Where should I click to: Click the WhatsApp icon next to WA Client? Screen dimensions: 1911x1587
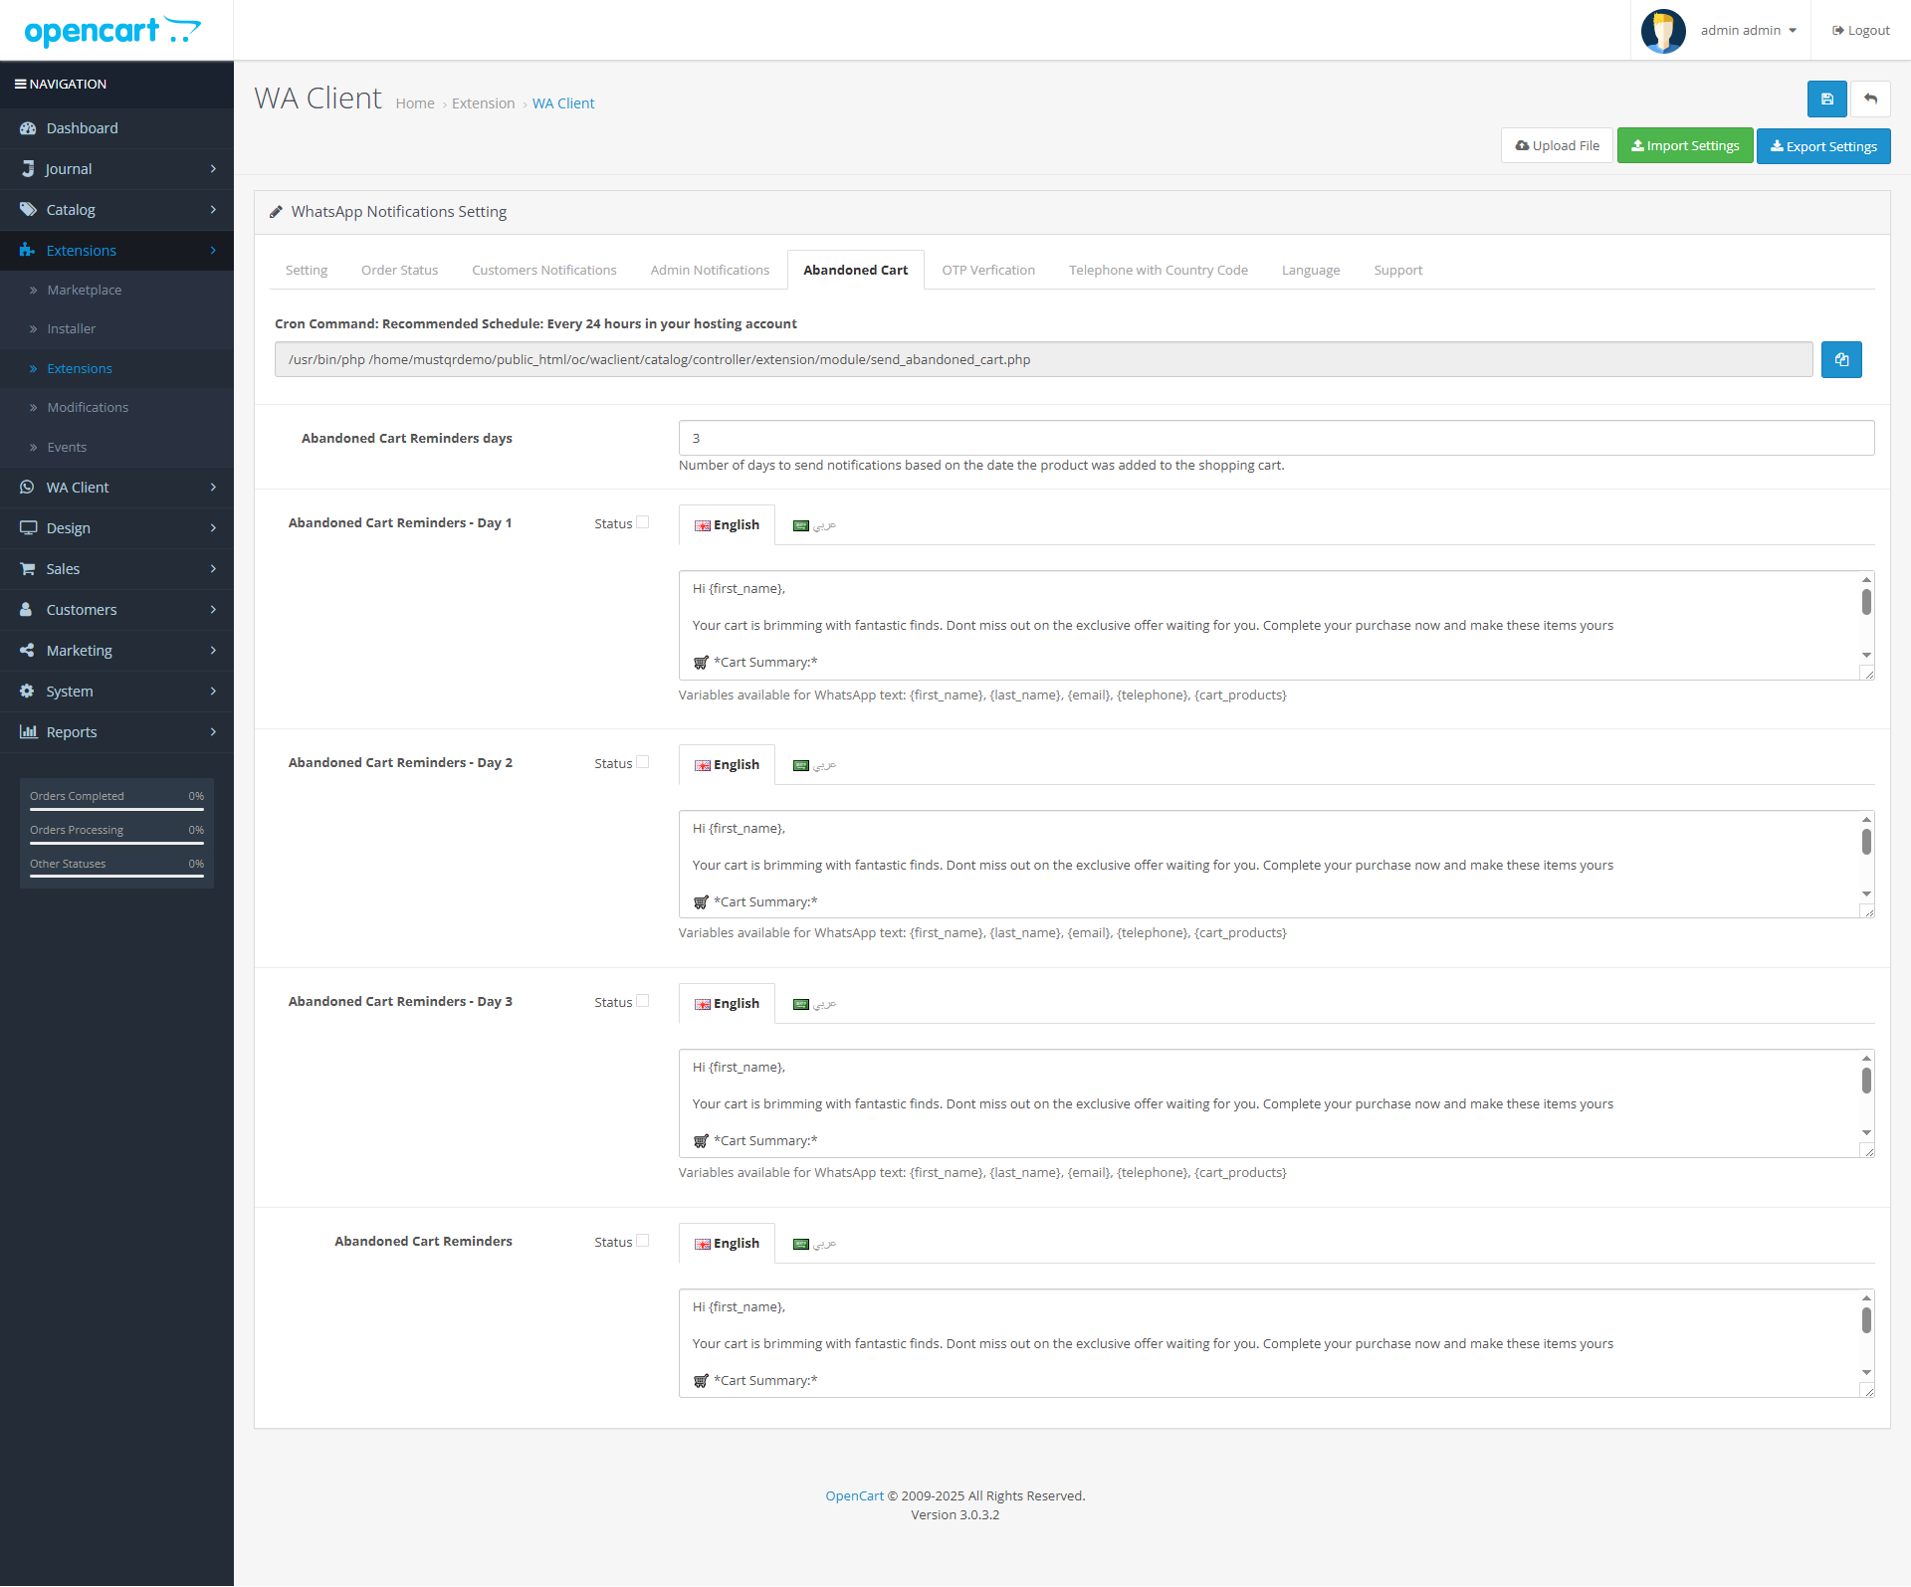click(28, 488)
